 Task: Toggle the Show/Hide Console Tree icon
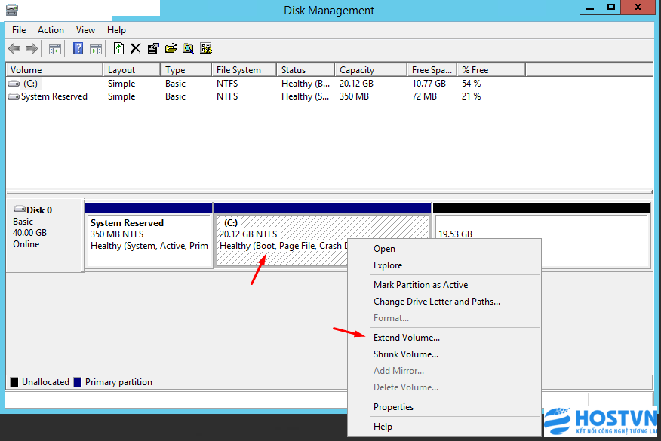[55, 49]
